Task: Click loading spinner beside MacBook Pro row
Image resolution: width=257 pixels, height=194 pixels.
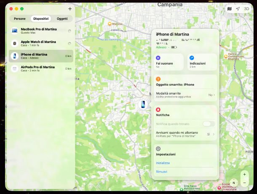Action: point(70,31)
